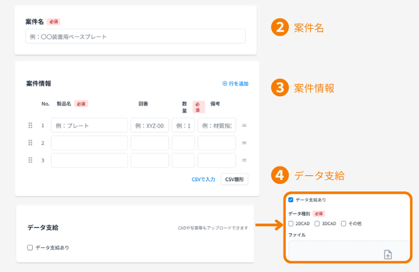Click the No. column header
The width and height of the screenshot is (419, 272).
pyautogui.click(x=45, y=104)
